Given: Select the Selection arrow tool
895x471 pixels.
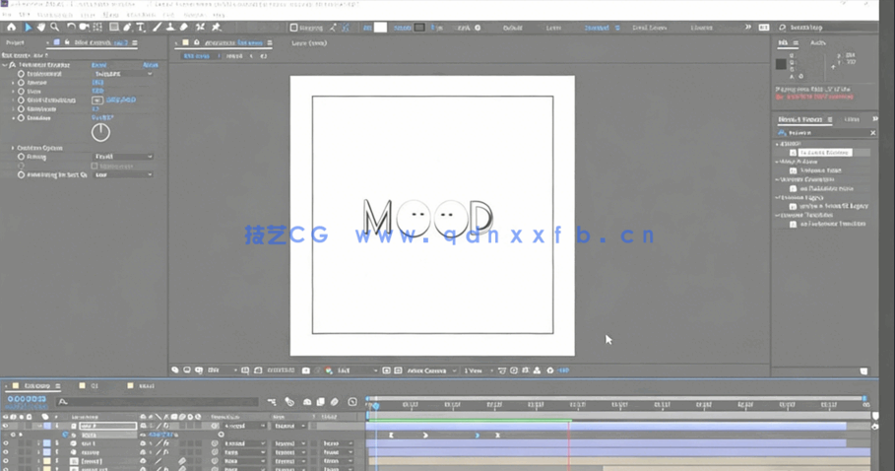Looking at the screenshot, I should pyautogui.click(x=27, y=28).
